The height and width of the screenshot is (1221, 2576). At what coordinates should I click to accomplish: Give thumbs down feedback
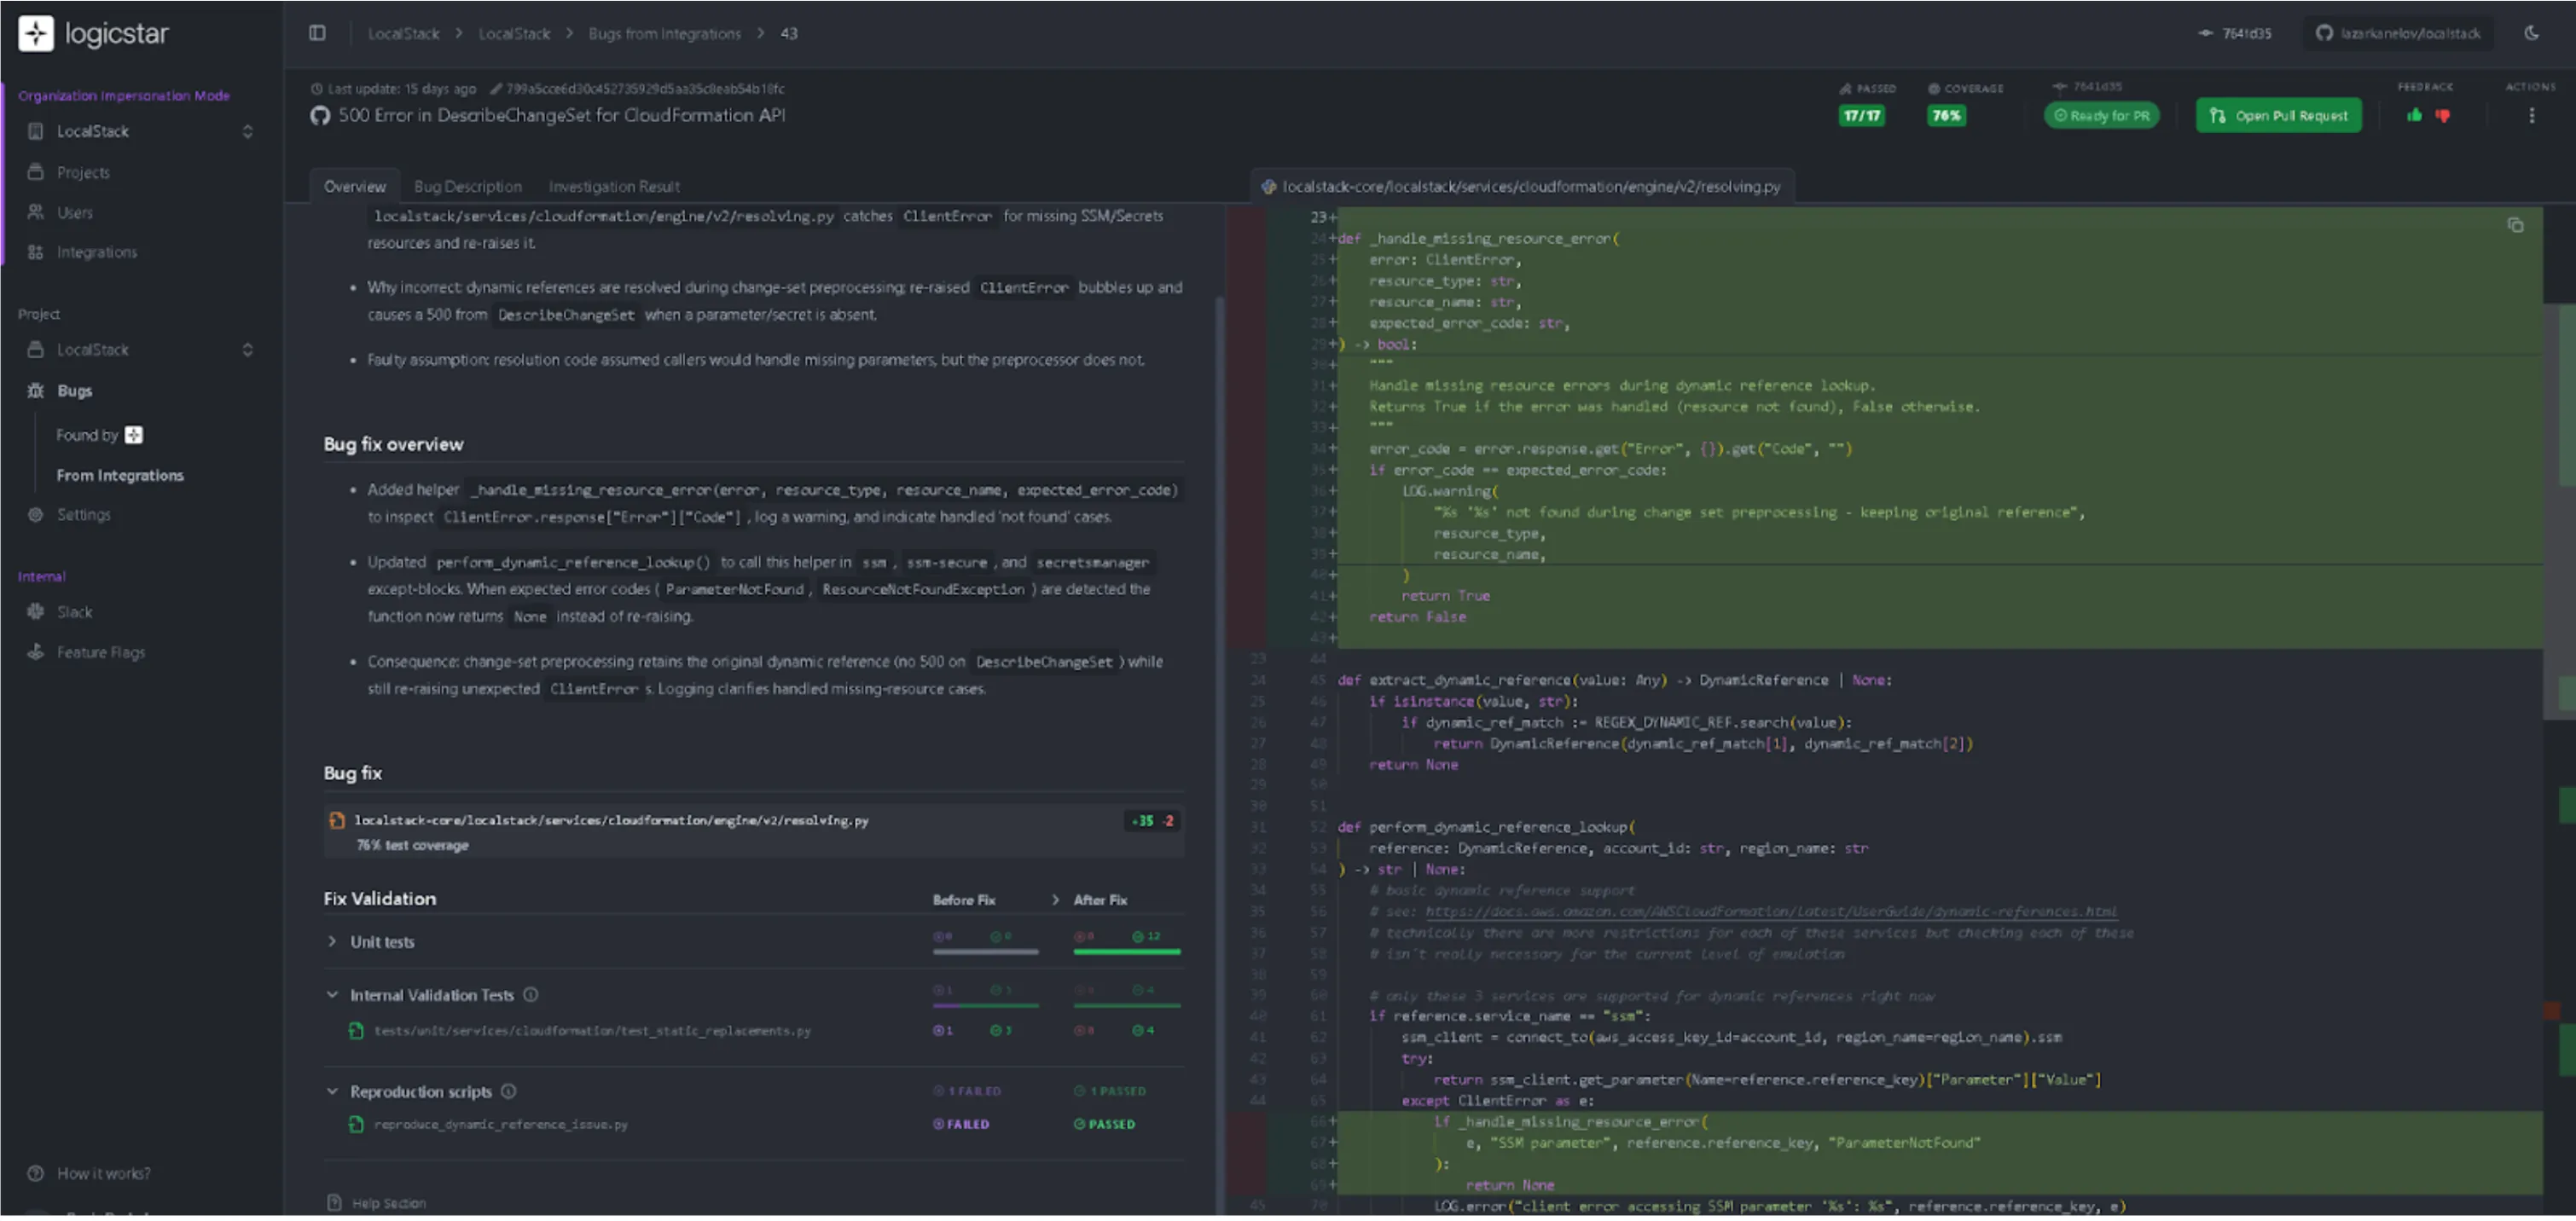point(2443,115)
